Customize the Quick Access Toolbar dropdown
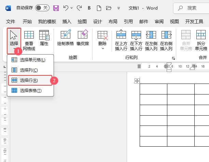209x162 pixels. (119, 8)
